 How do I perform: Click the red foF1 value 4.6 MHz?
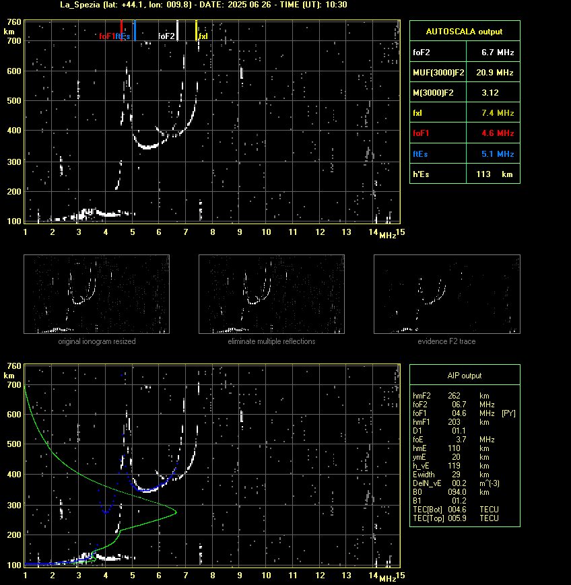click(x=498, y=133)
